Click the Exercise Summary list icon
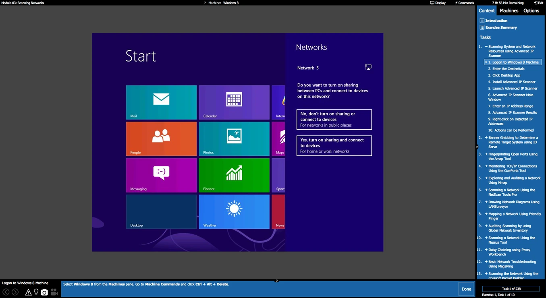 coord(482,27)
